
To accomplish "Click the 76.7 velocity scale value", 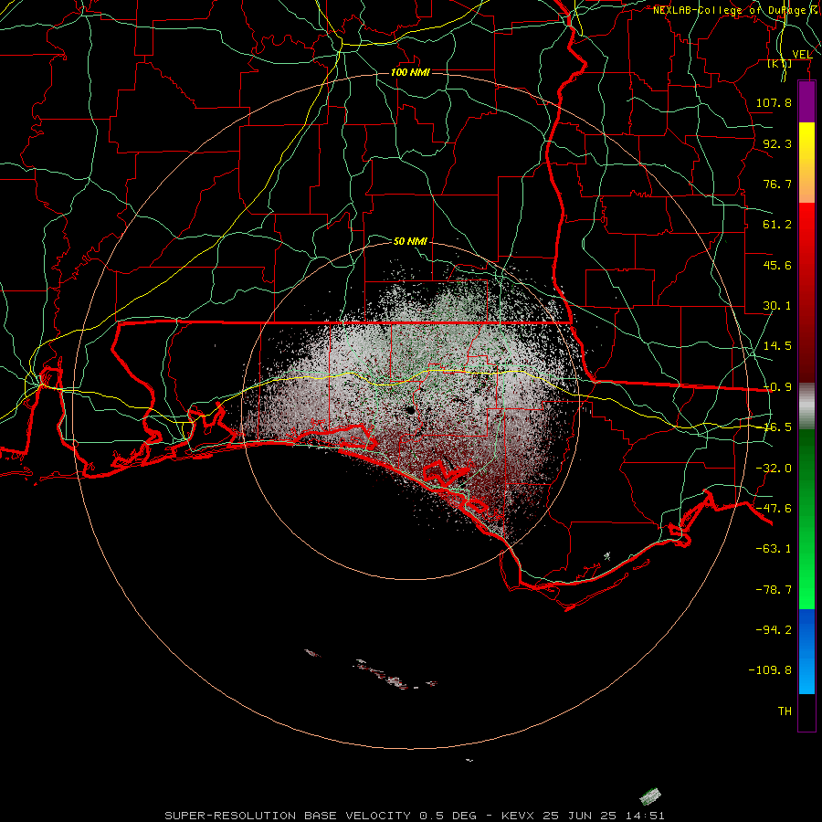I will [777, 184].
